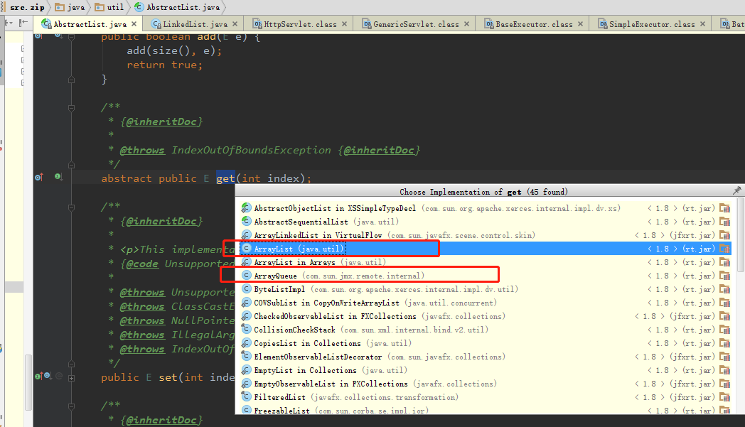Select AbstractObjectList in XSSimpleTypeDecl implementation
This screenshot has width=745, height=427.
coord(485,208)
